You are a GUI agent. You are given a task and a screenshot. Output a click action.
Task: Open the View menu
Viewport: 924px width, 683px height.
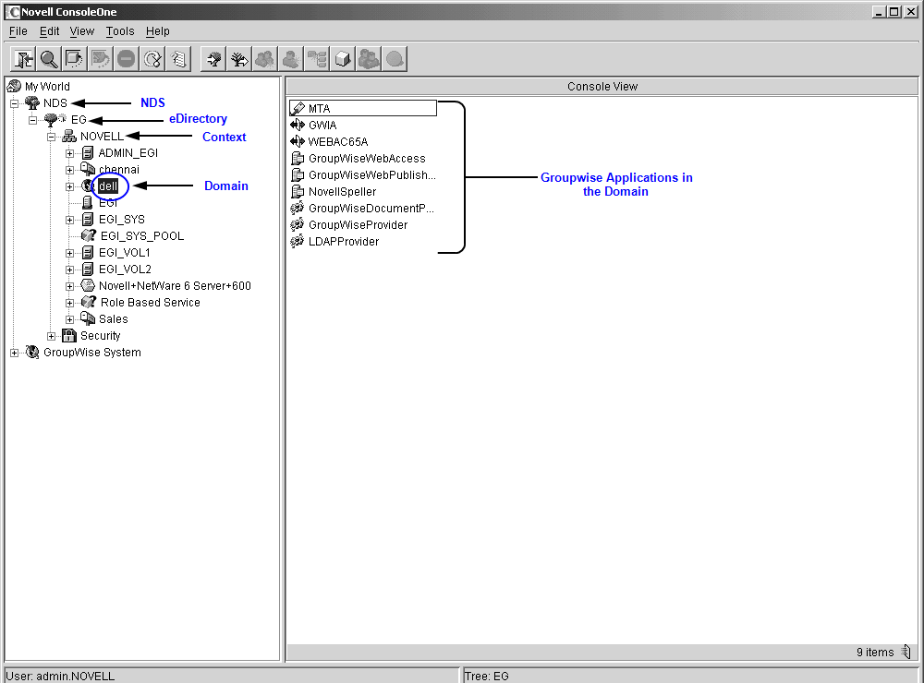[82, 31]
